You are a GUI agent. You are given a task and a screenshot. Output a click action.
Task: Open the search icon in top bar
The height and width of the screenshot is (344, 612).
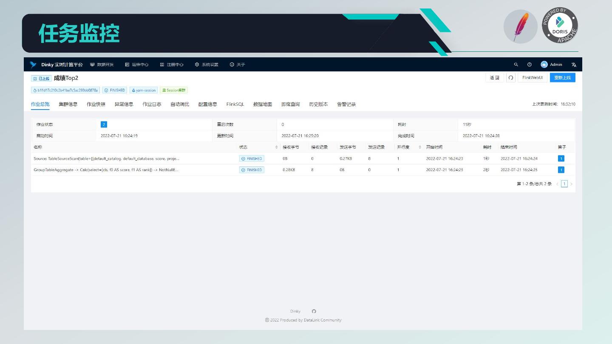click(516, 65)
